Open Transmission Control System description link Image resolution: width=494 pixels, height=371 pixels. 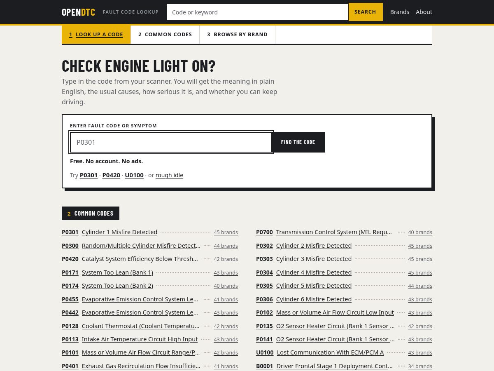pyautogui.click(x=334, y=232)
